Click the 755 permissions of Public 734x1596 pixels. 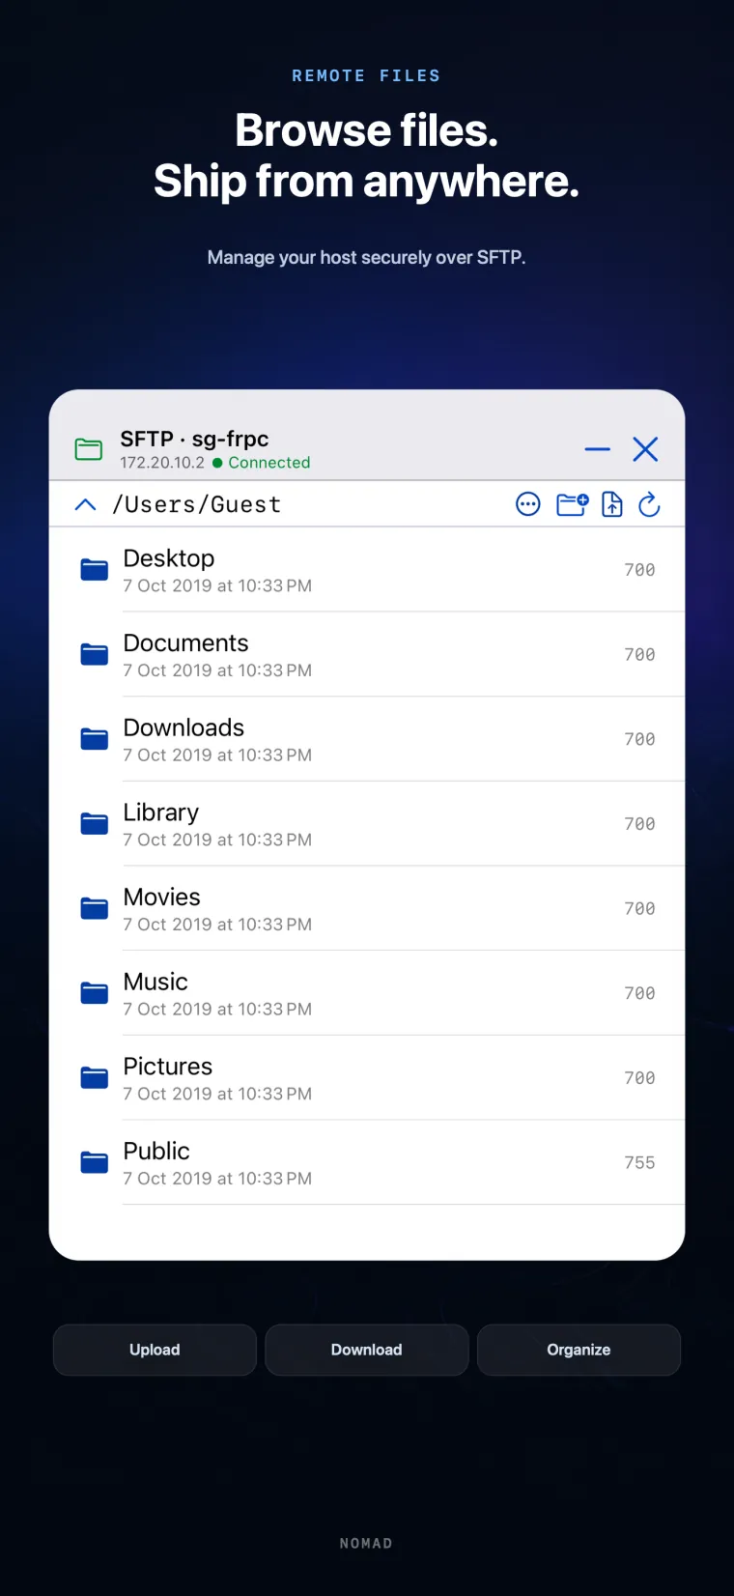(639, 1162)
